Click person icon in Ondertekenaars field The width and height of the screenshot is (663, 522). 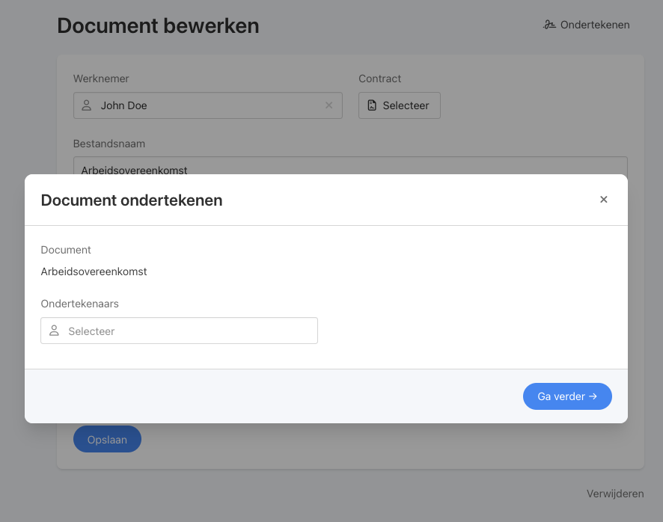(54, 331)
